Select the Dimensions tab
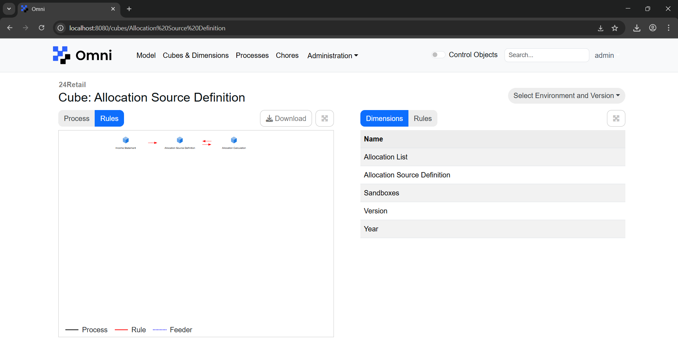Viewport: 678px width, 358px height. 384,119
